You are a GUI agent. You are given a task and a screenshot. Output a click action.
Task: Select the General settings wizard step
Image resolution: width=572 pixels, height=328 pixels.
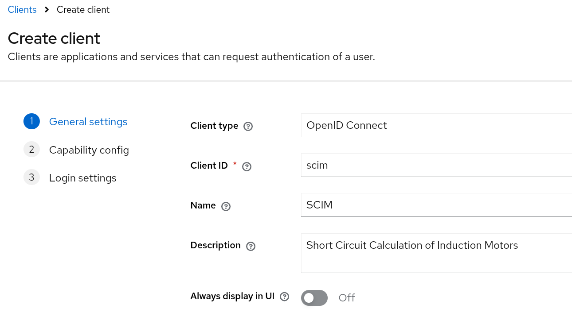[x=88, y=122]
